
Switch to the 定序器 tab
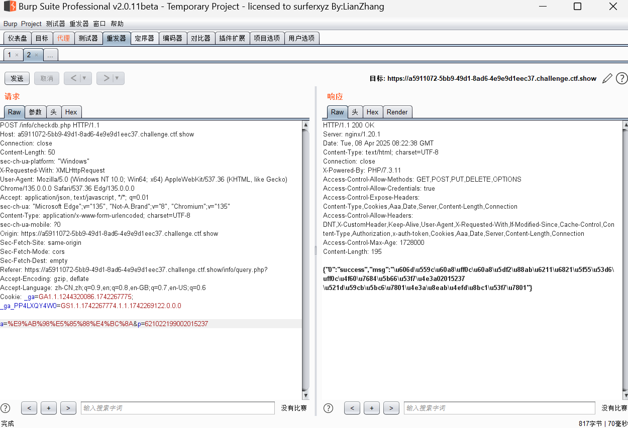click(145, 38)
